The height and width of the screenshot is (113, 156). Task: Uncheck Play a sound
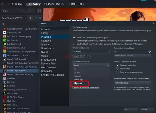coord(118,69)
